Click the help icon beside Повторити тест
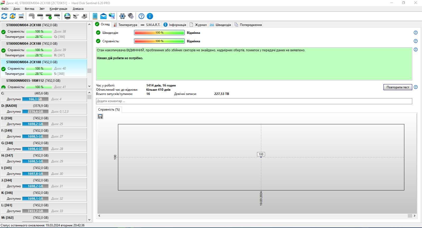Screen dimensions: 422x228 416,87
